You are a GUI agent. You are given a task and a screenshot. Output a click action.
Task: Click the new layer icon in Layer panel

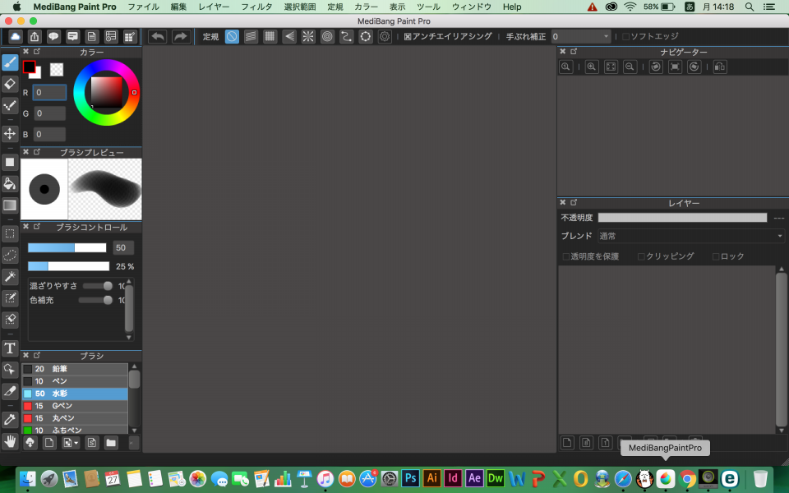[567, 443]
